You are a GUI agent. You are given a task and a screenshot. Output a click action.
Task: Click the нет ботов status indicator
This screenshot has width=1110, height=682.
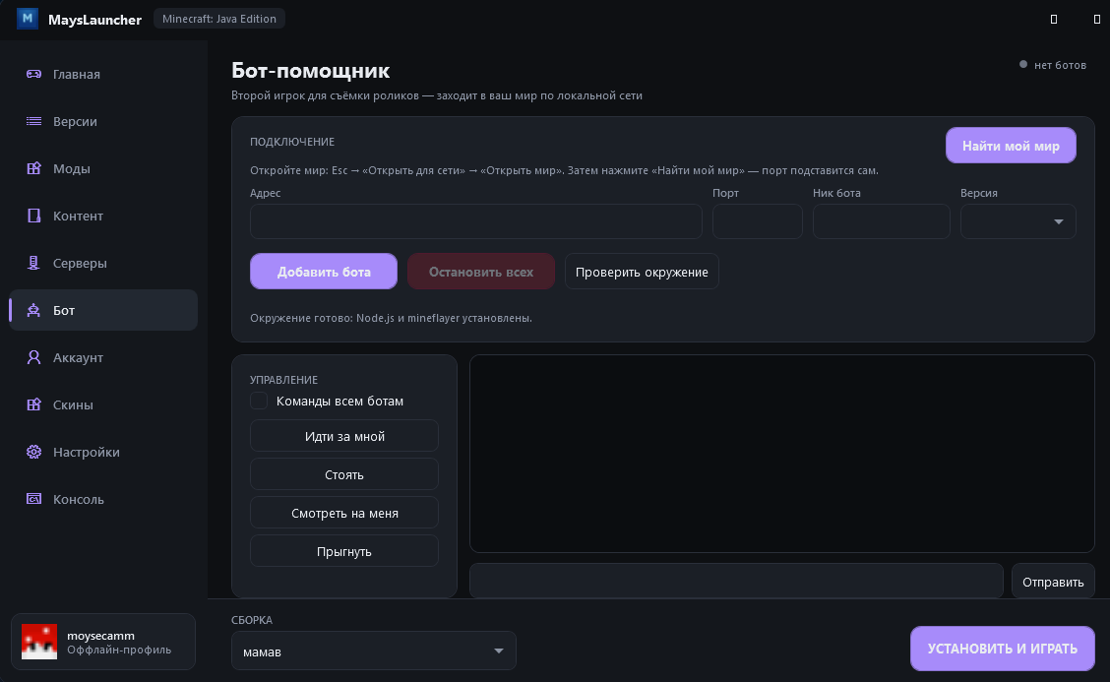coord(1053,64)
